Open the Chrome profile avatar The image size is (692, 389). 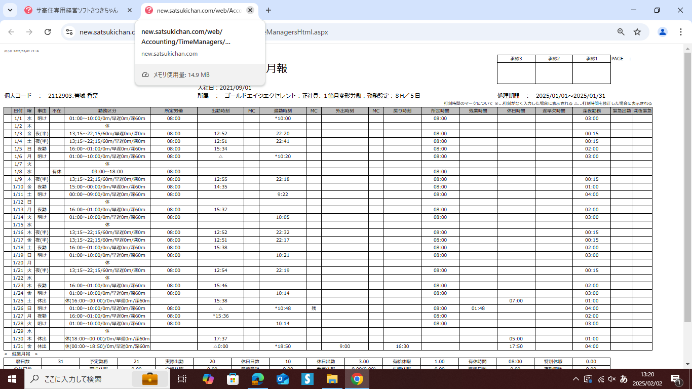tap(662, 32)
